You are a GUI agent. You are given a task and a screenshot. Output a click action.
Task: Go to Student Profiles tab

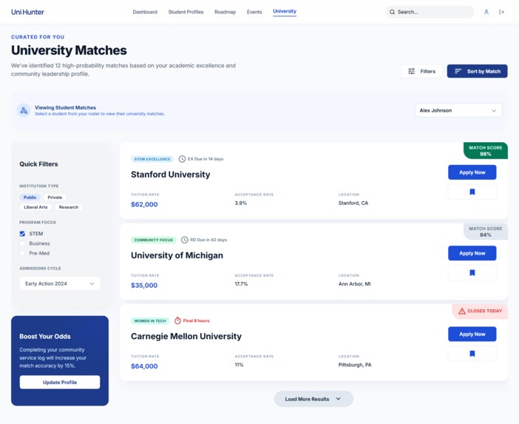[x=186, y=12]
